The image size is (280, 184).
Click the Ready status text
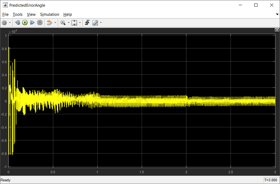coord(6,180)
